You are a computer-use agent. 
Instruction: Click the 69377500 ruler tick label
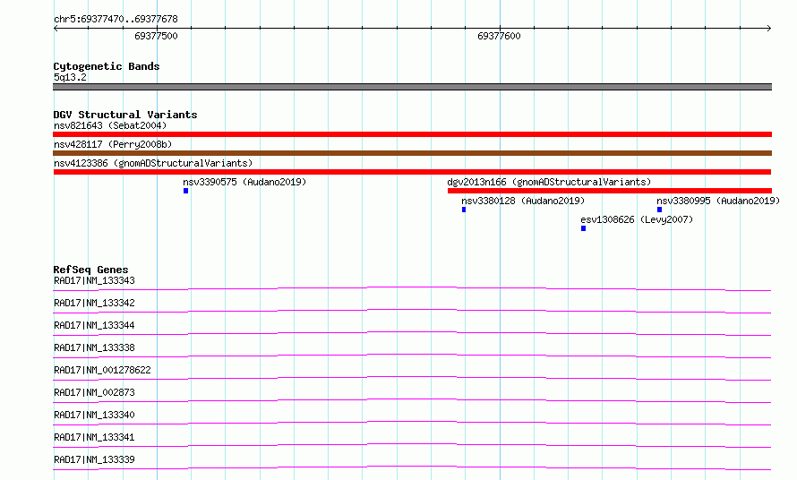156,36
